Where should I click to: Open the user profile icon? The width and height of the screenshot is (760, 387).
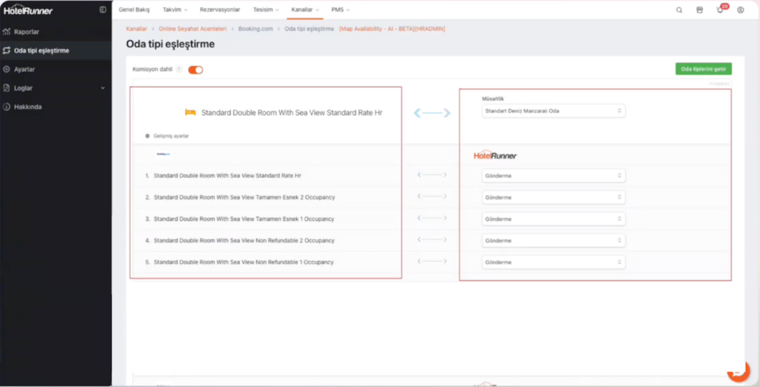pos(740,10)
